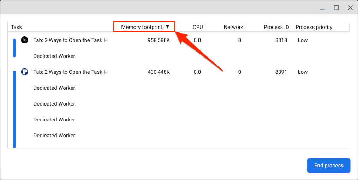Select the tab task using 958,588K

70,40
